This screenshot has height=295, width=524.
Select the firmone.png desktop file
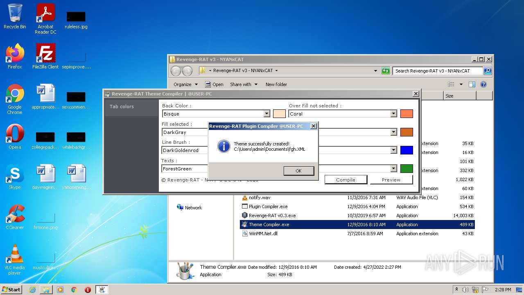point(45,221)
